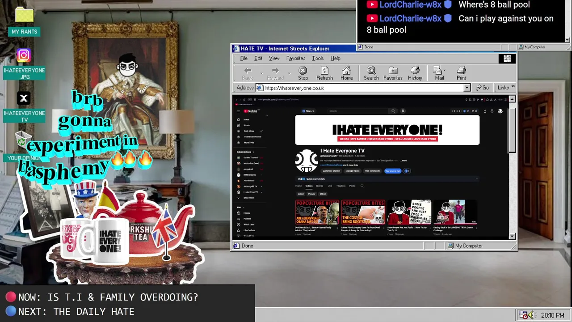The height and width of the screenshot is (322, 572).
Task: Click the volume speaker tray icon
Action: (532, 315)
